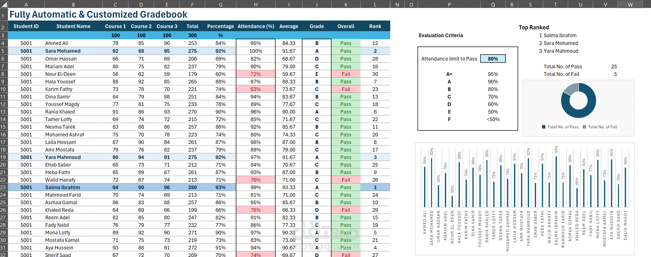Click Total No. of Fail value 5
Image resolution: width=651 pixels, height=257 pixels.
tap(615, 74)
